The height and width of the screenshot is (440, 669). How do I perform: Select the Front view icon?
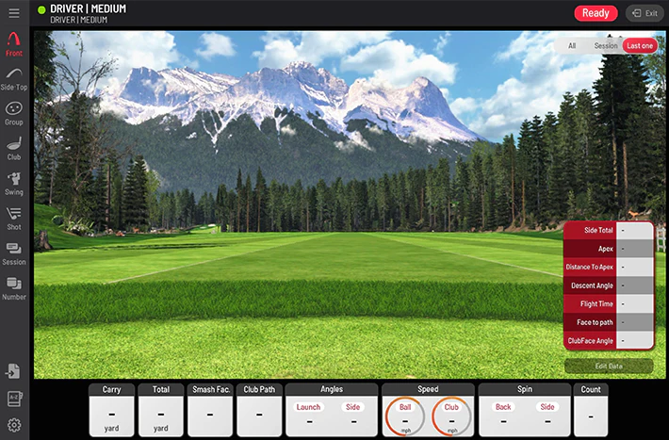[x=14, y=43]
